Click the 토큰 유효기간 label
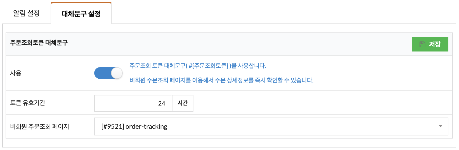The width and height of the screenshot is (459, 150). (x=28, y=103)
